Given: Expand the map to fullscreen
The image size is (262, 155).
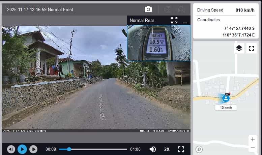Looking at the screenshot, I should tap(251, 48).
